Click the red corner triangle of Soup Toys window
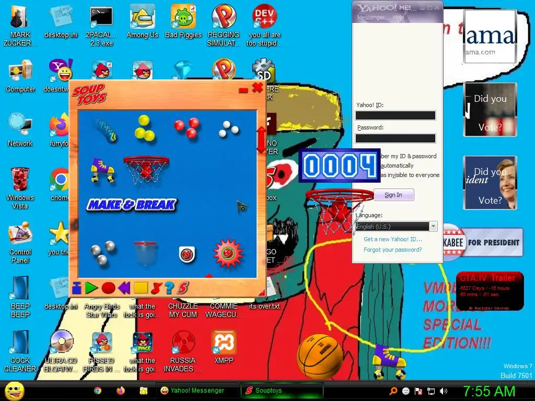The image size is (535, 401). click(x=262, y=292)
